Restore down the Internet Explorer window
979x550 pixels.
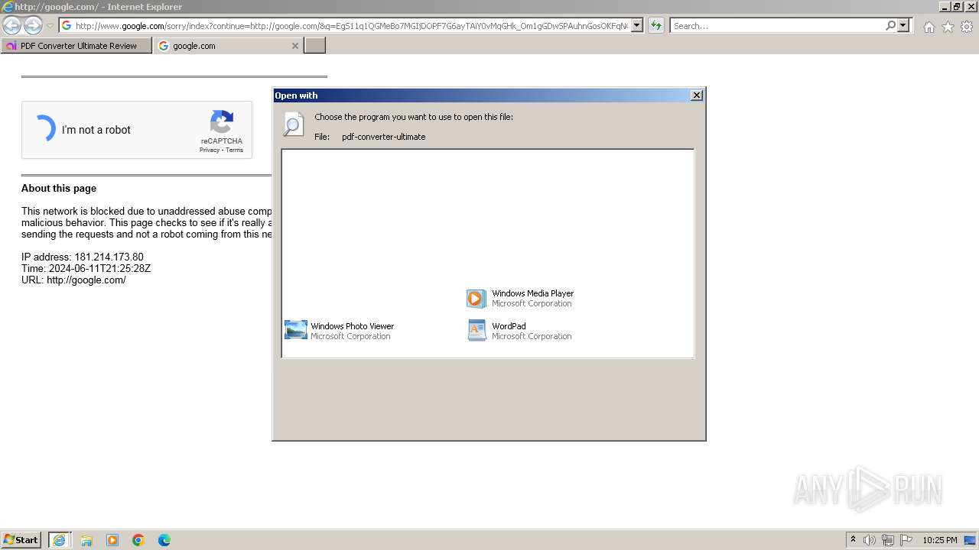tap(957, 7)
